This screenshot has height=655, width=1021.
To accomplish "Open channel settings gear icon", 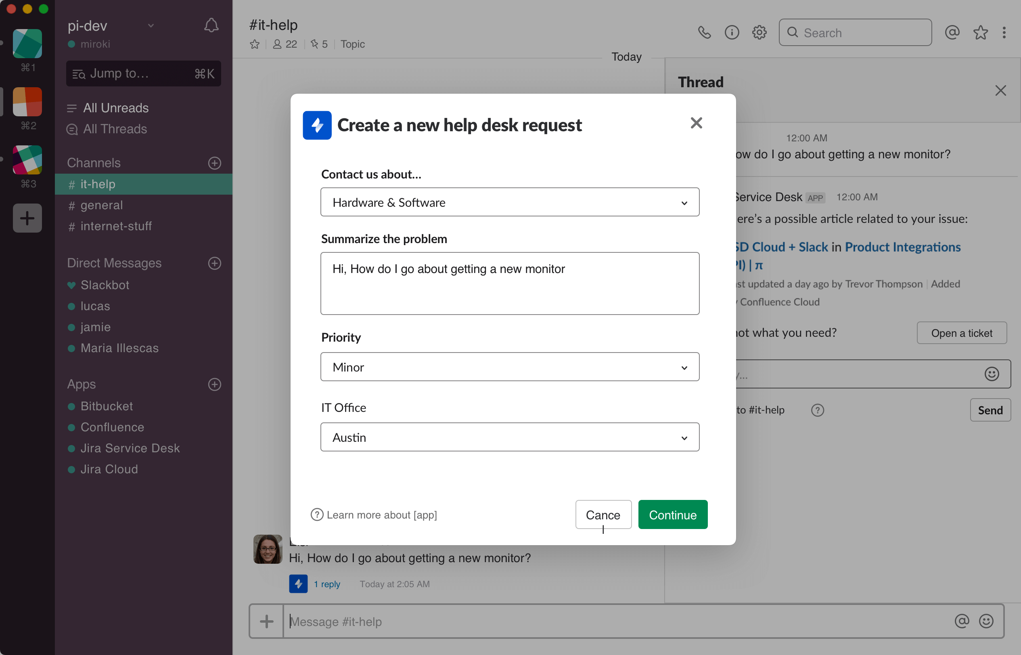I will tap(759, 32).
